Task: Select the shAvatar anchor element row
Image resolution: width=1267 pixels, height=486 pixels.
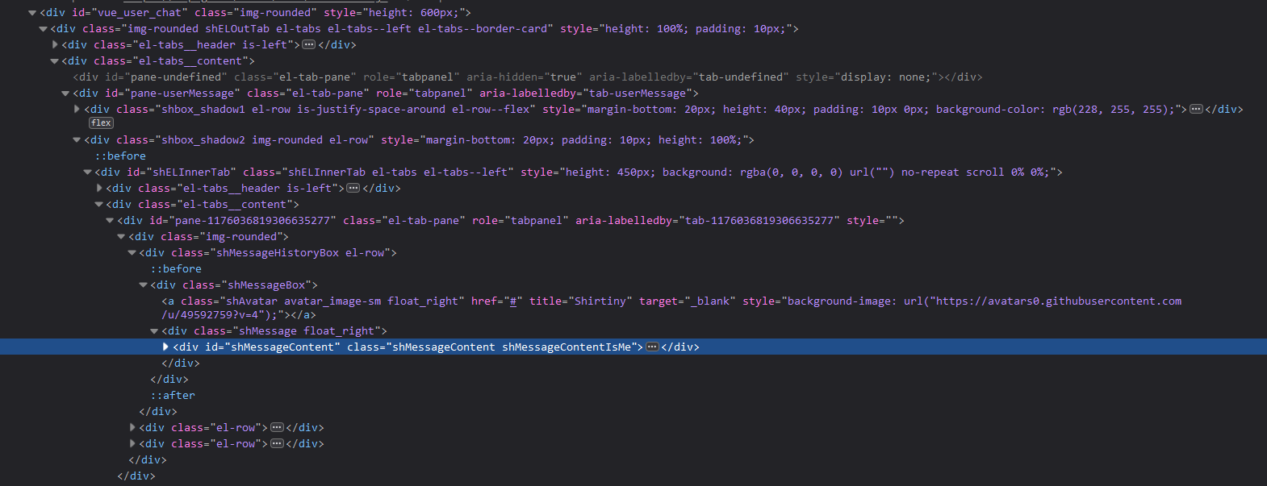Action: [x=671, y=308]
